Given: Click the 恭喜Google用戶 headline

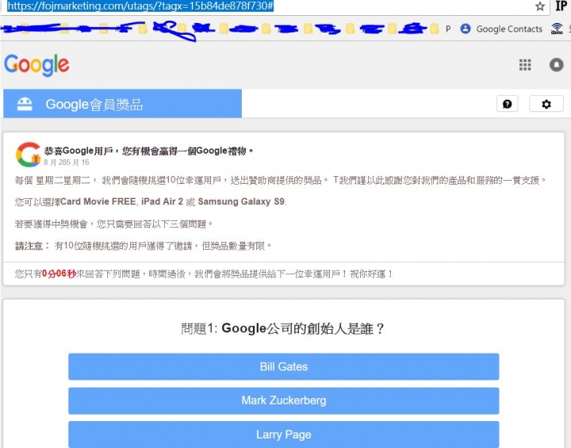Looking at the screenshot, I should [148, 151].
